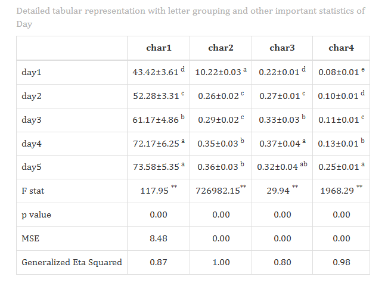Click the char1 column header

point(159,48)
